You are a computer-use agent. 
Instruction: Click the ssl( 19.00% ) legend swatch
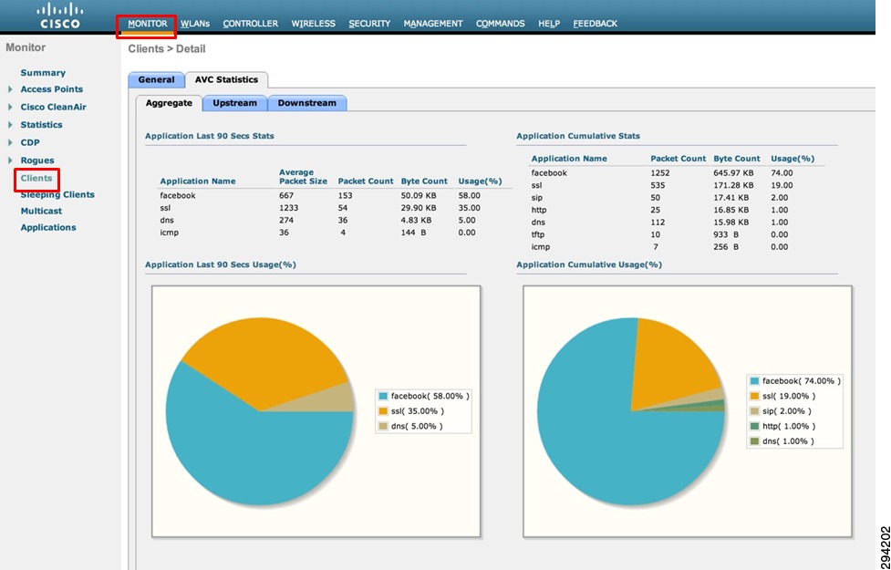[x=754, y=396]
